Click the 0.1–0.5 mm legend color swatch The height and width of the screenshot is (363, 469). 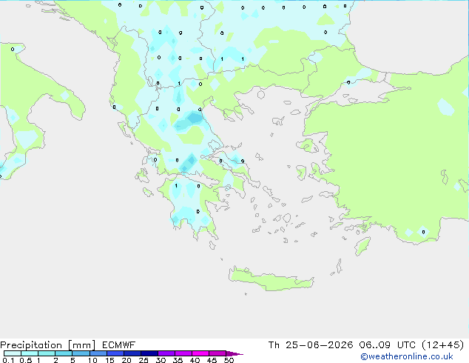click(13, 353)
